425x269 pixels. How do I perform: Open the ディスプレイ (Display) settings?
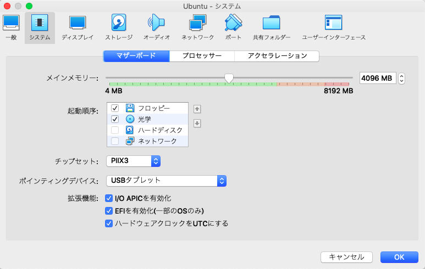[78, 27]
